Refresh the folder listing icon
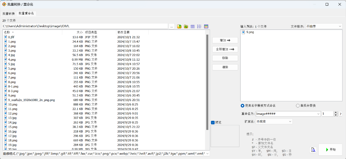The height and width of the screenshot is (159, 346). 186,26
